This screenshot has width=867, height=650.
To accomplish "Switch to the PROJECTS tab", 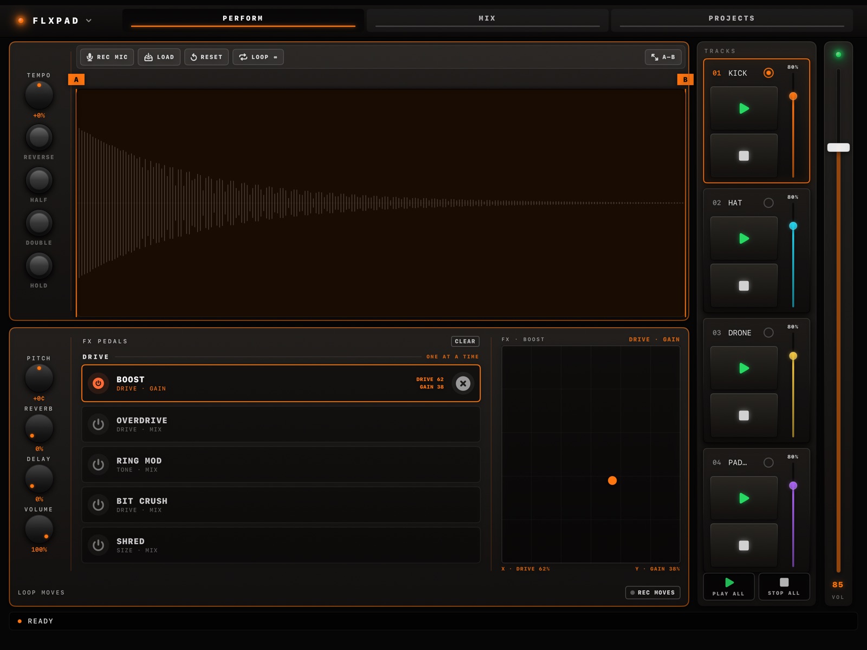I will coord(732,19).
